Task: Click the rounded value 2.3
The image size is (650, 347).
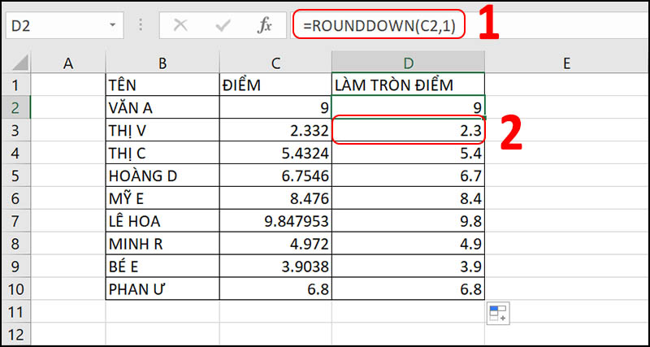Action: pyautogui.click(x=409, y=130)
